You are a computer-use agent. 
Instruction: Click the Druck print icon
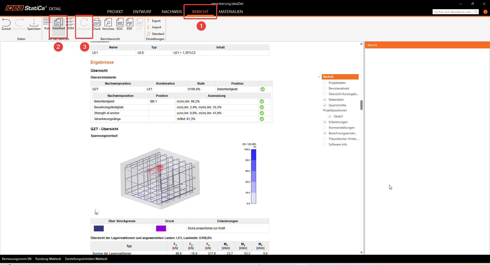[97, 24]
